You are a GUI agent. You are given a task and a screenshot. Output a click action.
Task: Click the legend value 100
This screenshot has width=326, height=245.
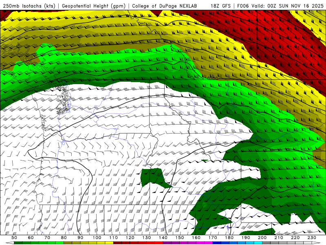(x=97, y=238)
